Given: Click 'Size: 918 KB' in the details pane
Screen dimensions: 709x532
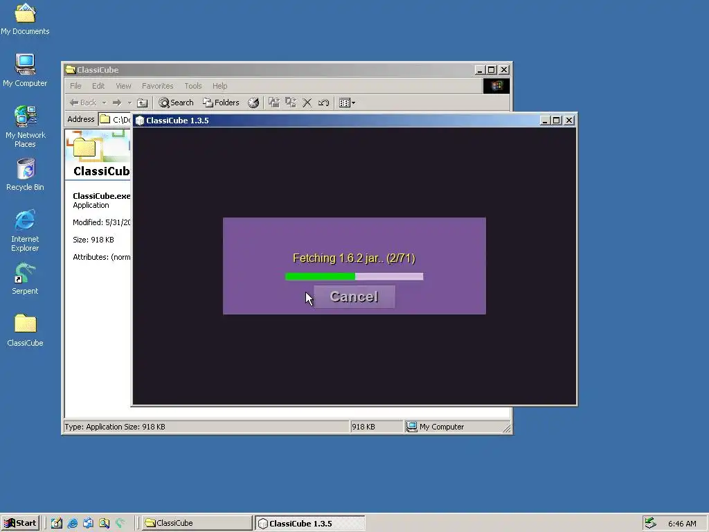Looking at the screenshot, I should [93, 240].
